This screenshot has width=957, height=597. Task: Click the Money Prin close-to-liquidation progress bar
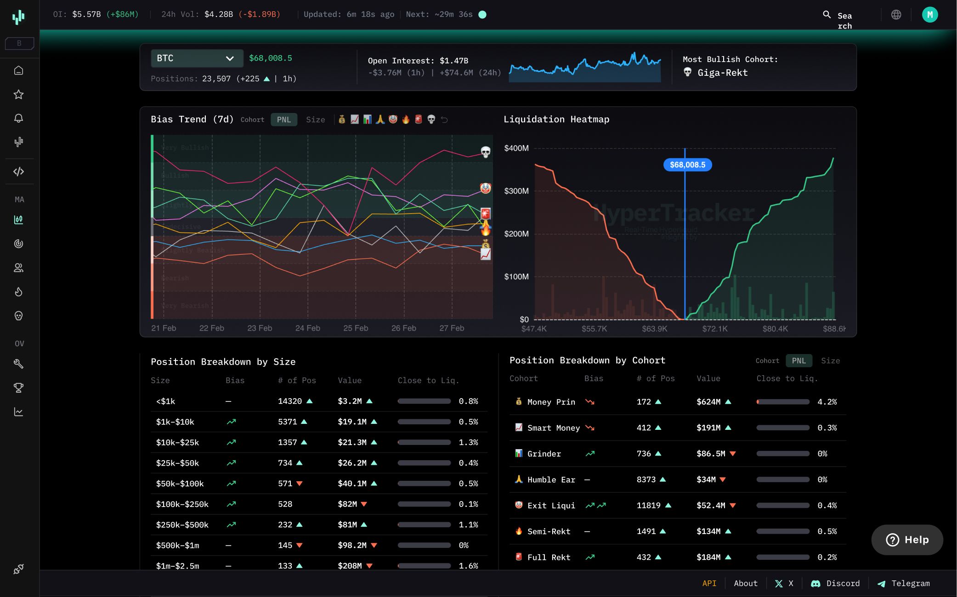[783, 401]
